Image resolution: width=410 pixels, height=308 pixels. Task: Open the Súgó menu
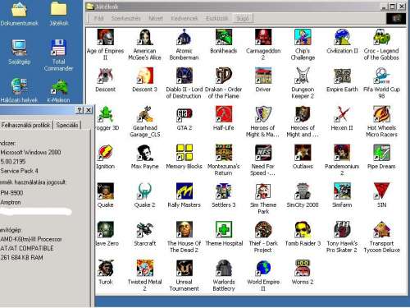[x=243, y=18]
